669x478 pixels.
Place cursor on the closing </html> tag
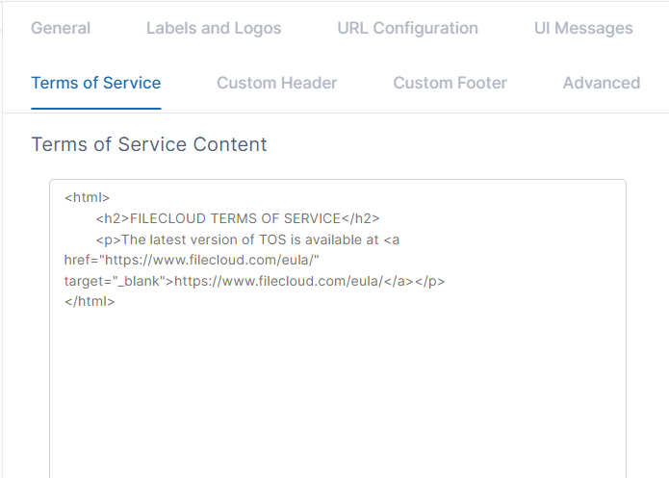tap(90, 302)
